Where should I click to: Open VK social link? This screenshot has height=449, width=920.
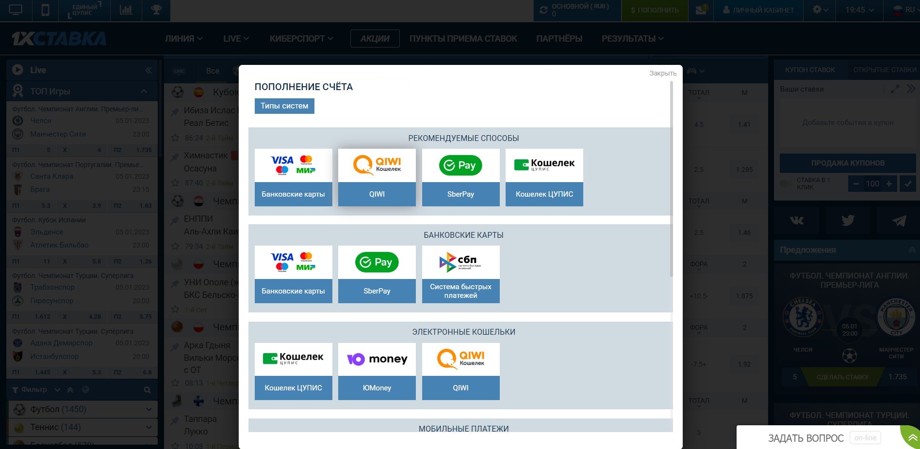(x=797, y=221)
